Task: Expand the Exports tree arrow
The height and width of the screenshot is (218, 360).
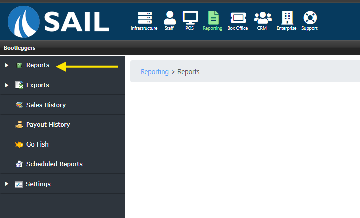Action: coord(7,85)
